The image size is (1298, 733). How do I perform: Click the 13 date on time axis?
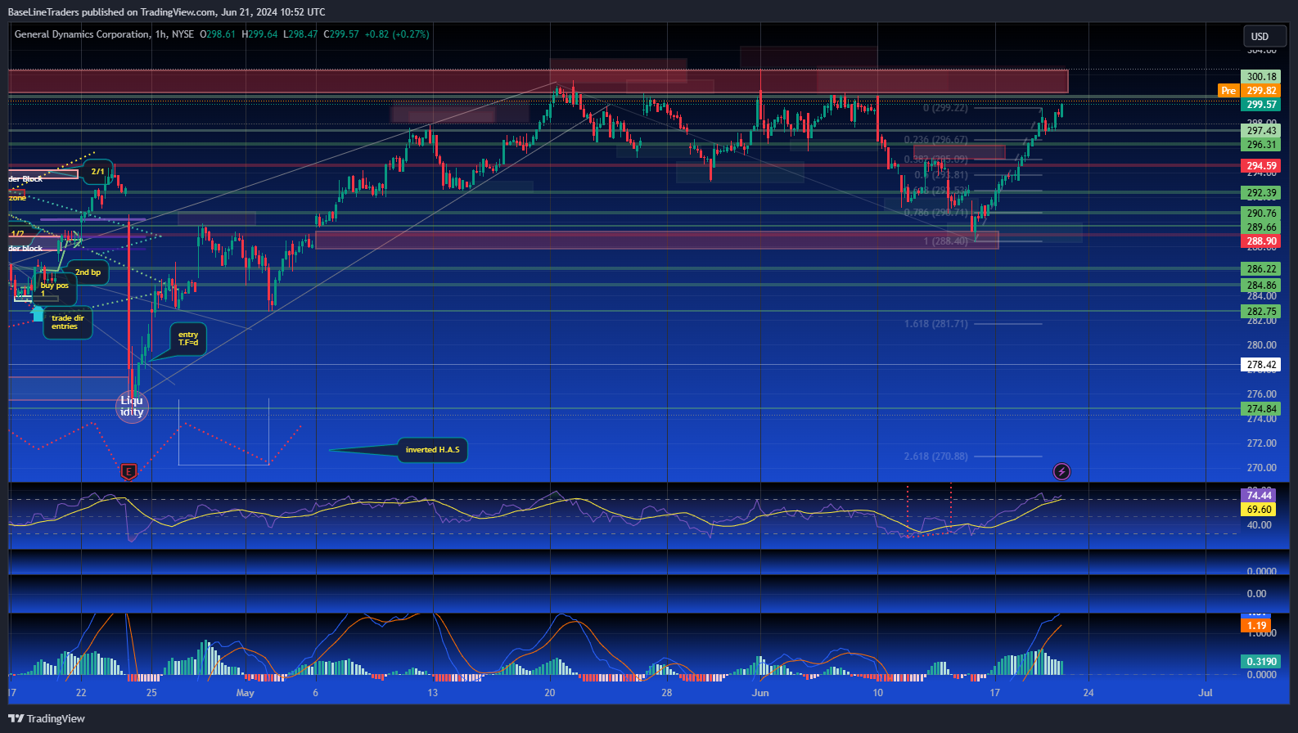pyautogui.click(x=432, y=693)
